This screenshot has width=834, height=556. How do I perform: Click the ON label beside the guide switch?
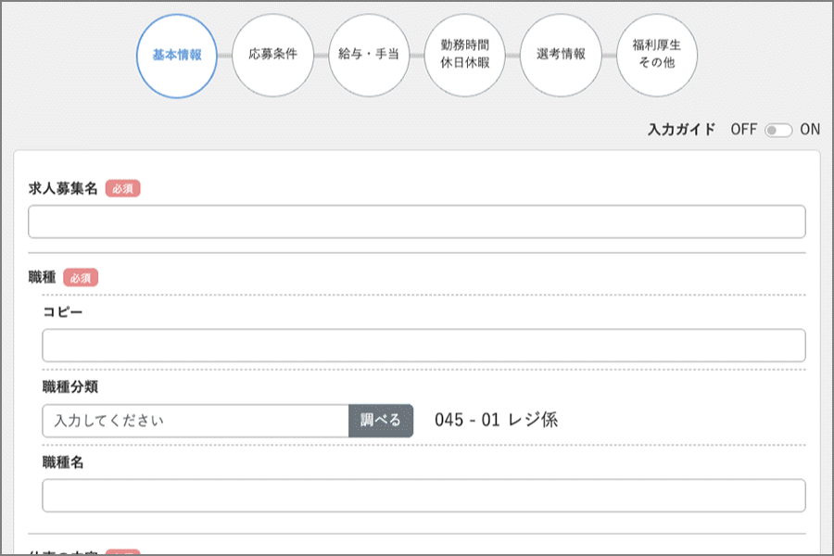pyautogui.click(x=810, y=130)
